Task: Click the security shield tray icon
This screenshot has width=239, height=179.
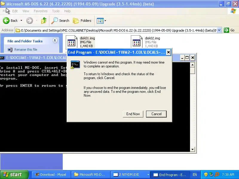Action: [x=206, y=175]
